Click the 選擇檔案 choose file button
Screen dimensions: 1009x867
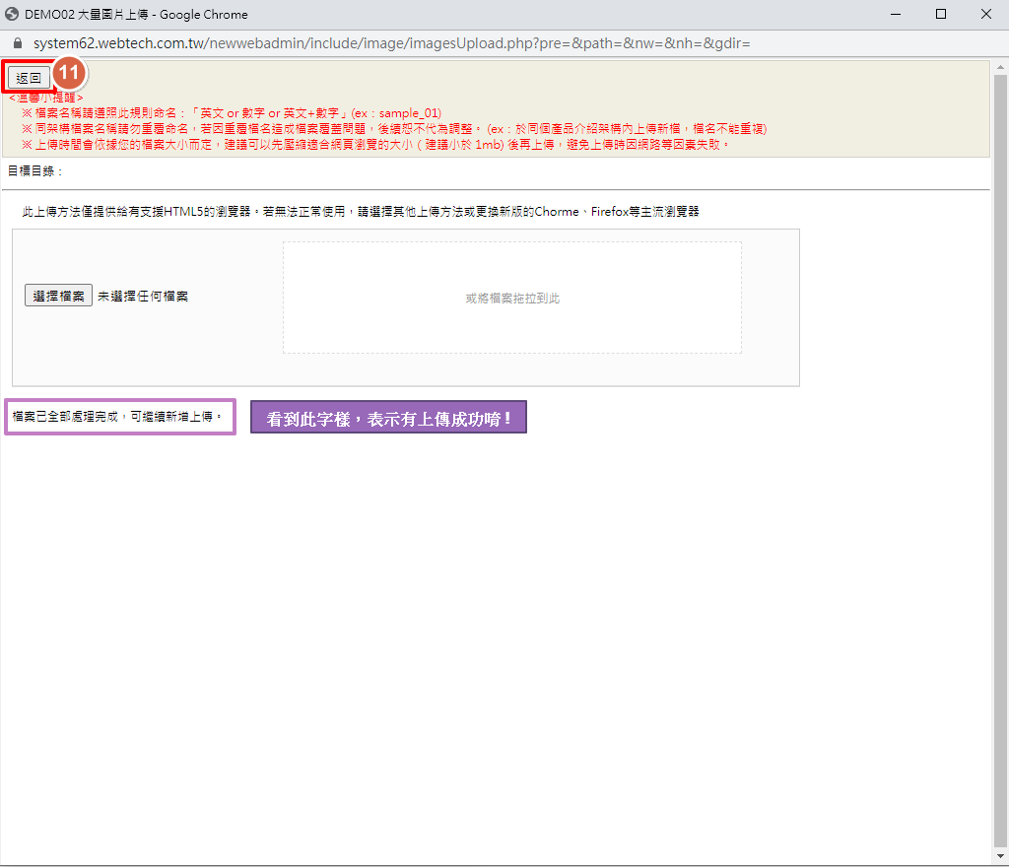tap(58, 296)
